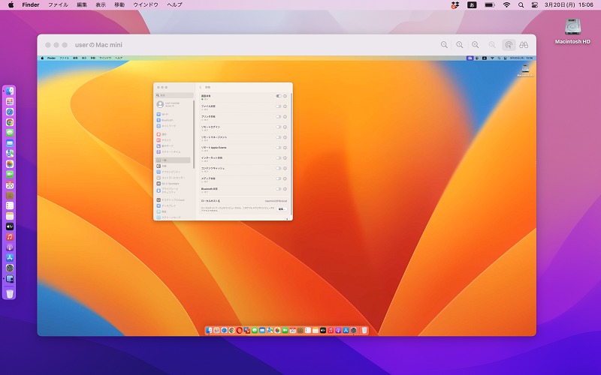Zoom out the remote screen view
The image size is (601, 375).
coord(444,45)
